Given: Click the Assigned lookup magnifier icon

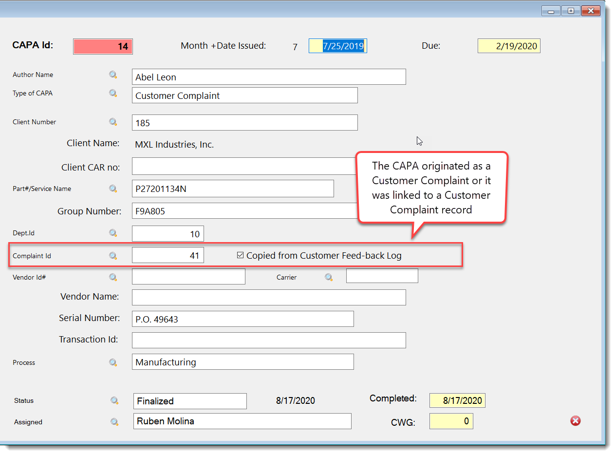Looking at the screenshot, I should click(x=114, y=422).
